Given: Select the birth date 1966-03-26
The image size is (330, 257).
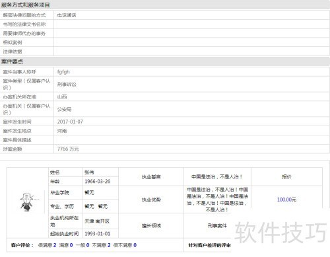Looking at the screenshot, I should tap(98, 181).
